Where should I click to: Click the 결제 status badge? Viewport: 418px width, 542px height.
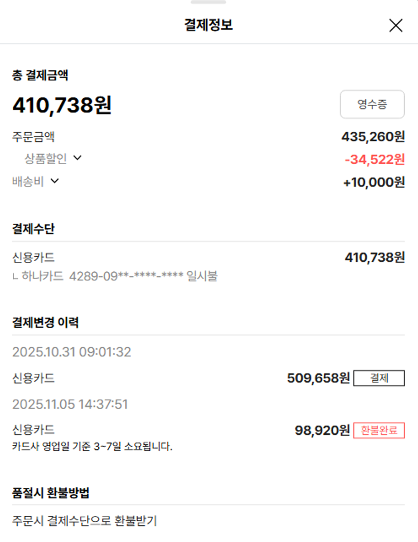(x=379, y=378)
